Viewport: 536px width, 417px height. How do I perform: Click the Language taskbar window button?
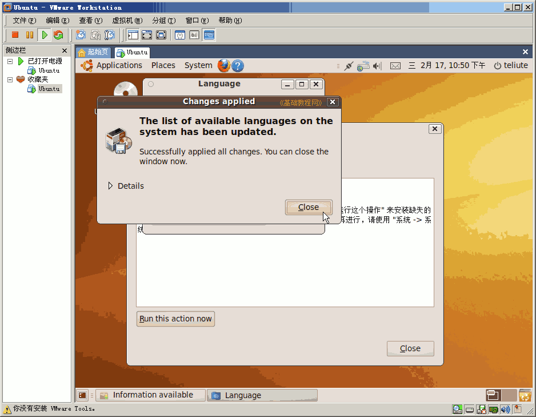click(262, 395)
